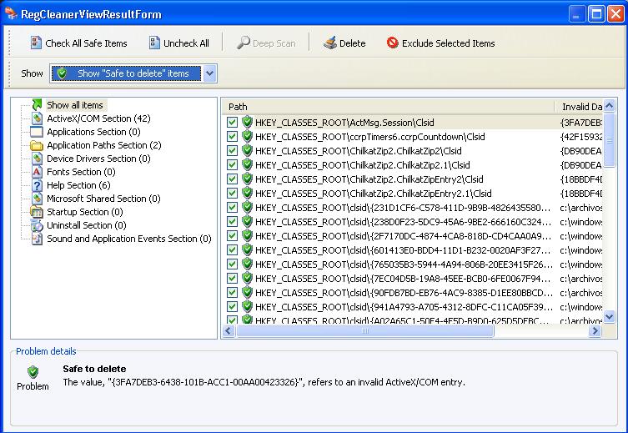Image resolution: width=628 pixels, height=433 pixels.
Task: Click the Applications Section icon
Action: [37, 132]
